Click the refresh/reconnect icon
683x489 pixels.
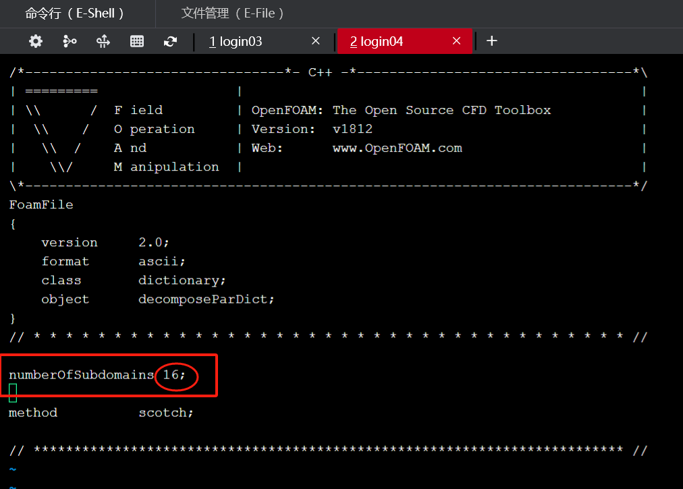pyautogui.click(x=170, y=42)
